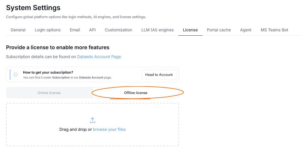Open the MS Teams Bot tab

click(x=274, y=30)
